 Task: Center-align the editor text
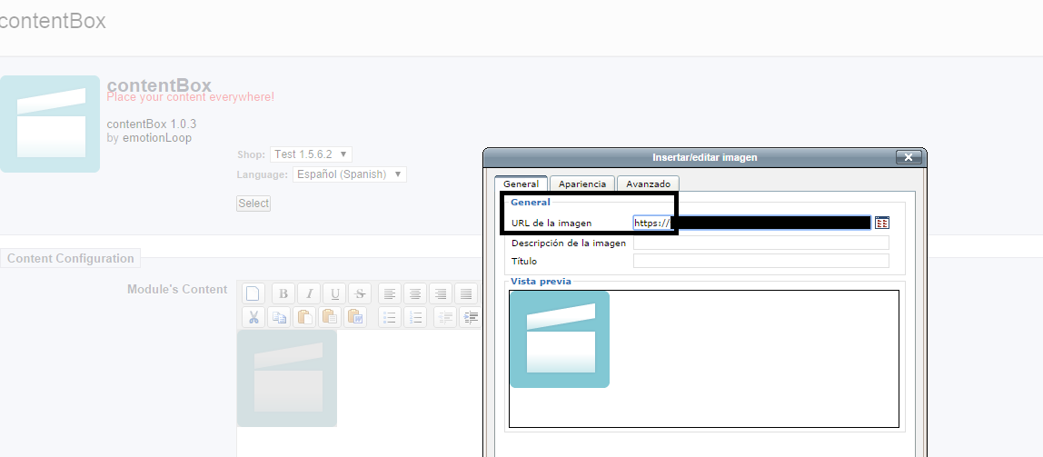click(x=415, y=293)
